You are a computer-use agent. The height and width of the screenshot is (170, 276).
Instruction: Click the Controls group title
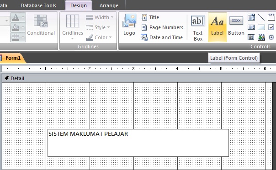(x=260, y=46)
